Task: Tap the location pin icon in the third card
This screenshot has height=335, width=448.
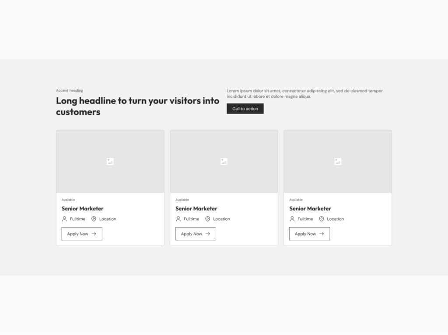Action: click(x=321, y=219)
